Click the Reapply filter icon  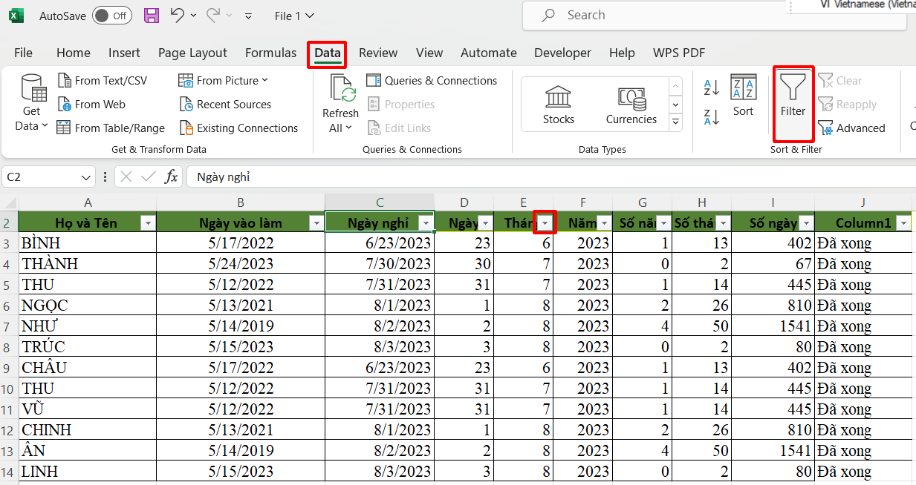(x=848, y=104)
